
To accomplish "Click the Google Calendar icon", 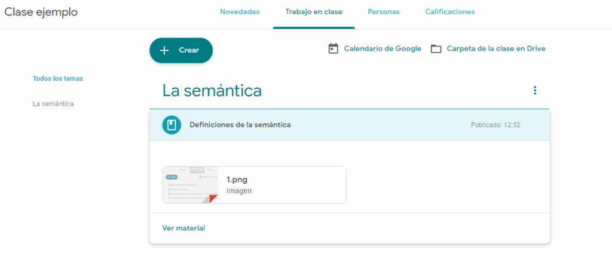I will point(333,49).
